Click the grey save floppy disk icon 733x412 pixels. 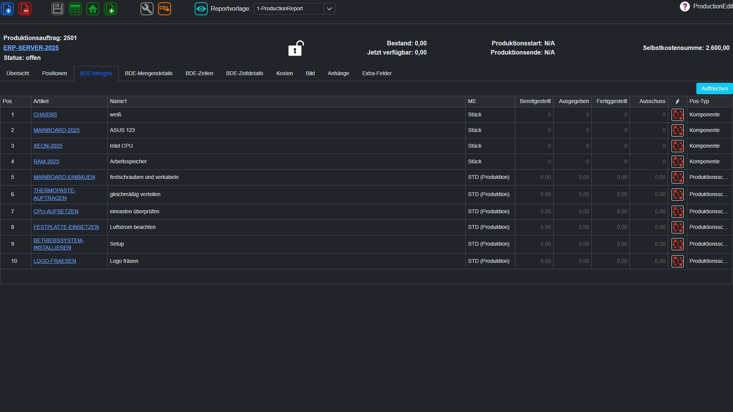tap(58, 8)
